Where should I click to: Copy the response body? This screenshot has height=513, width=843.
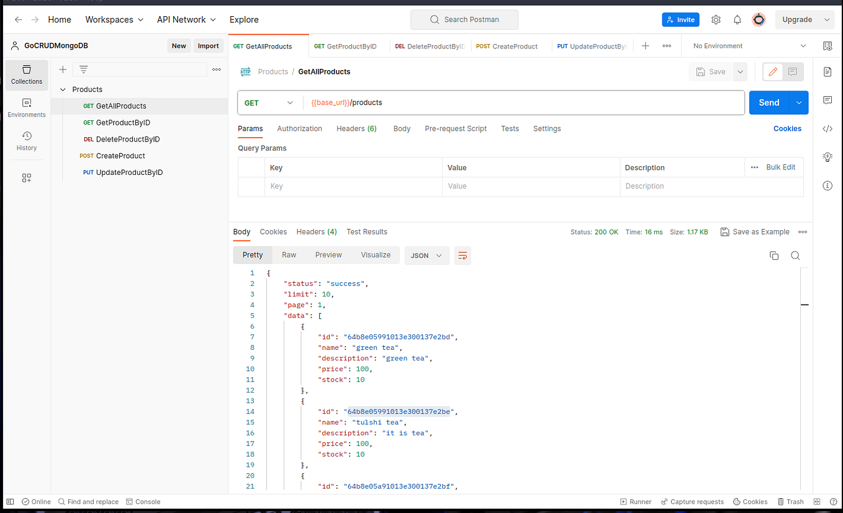pyautogui.click(x=773, y=255)
